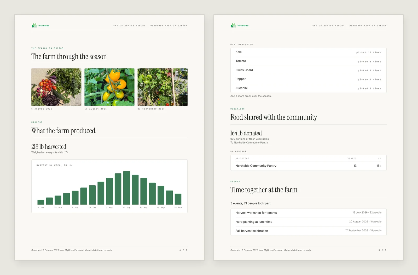418x275 pixels.
Task: Select 'Time together at the farm' heading
Action: point(264,190)
